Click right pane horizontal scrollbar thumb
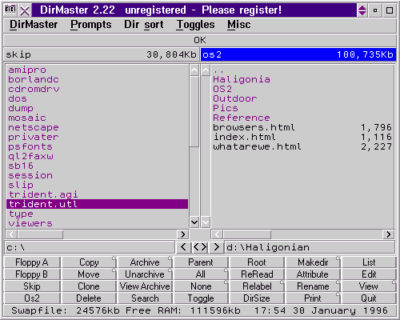 point(247,234)
